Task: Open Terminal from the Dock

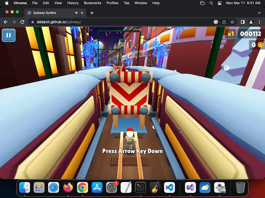Action: [141, 187]
